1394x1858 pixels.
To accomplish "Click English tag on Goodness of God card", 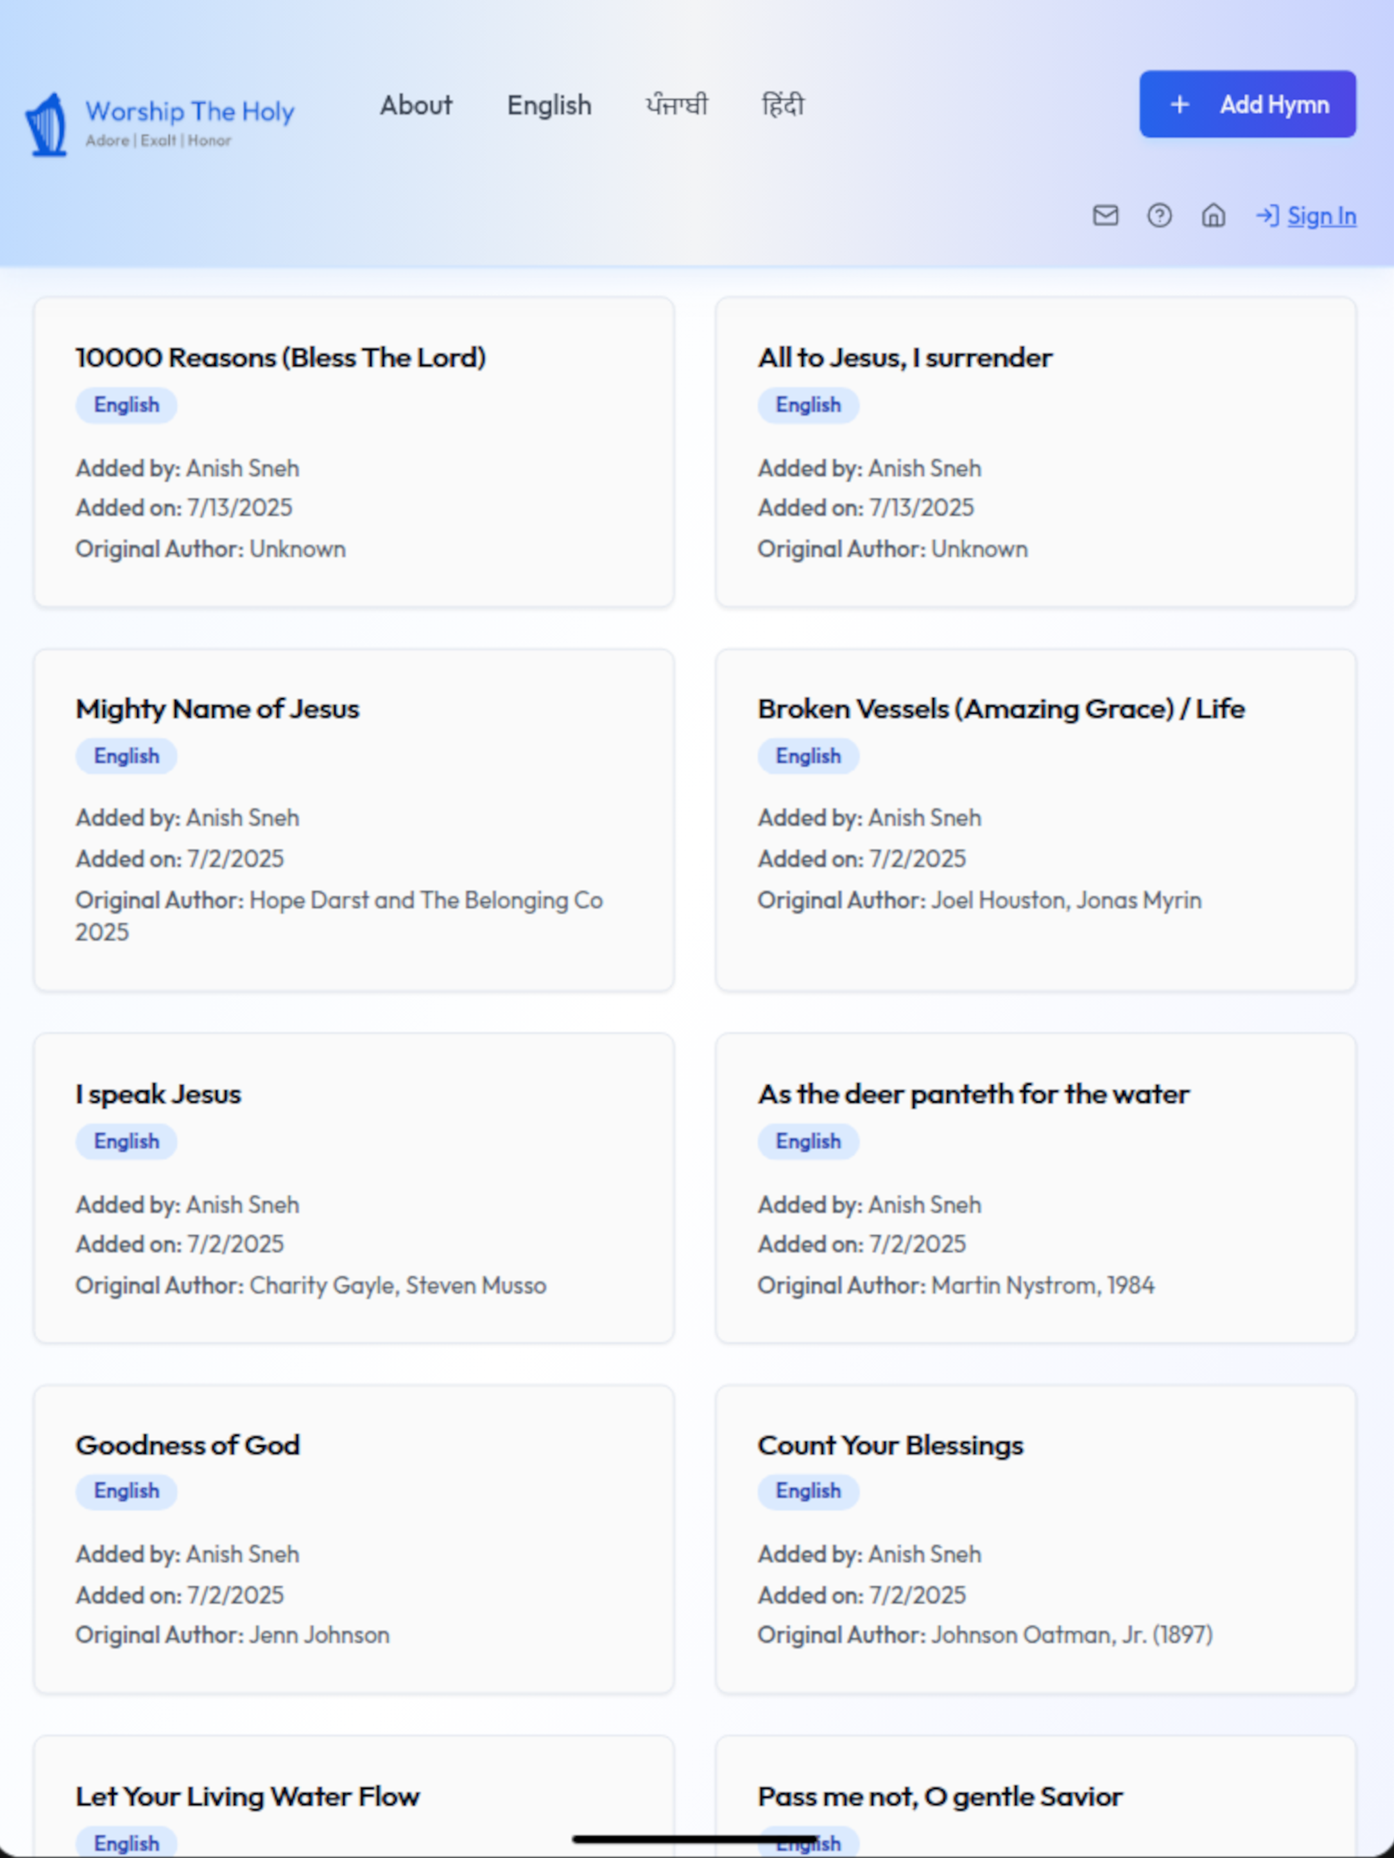I will click(x=126, y=1491).
